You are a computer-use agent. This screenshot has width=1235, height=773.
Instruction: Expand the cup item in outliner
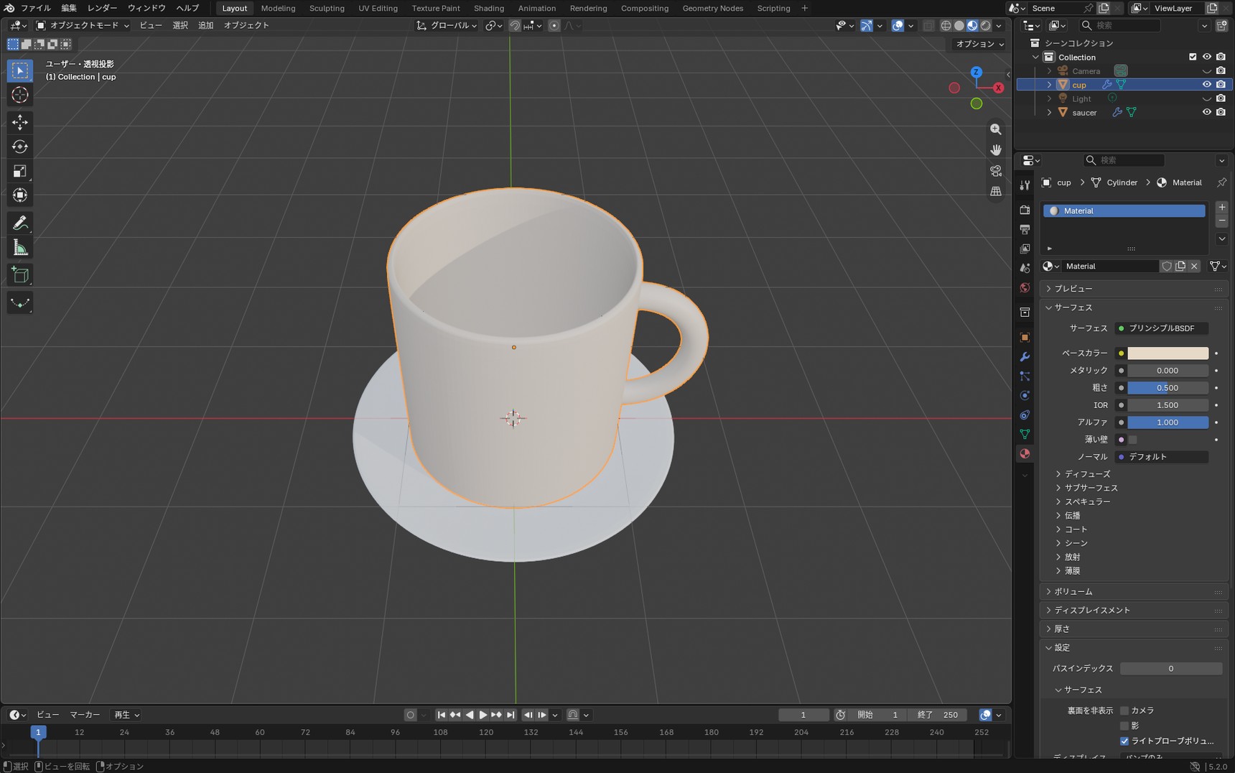1049,85
